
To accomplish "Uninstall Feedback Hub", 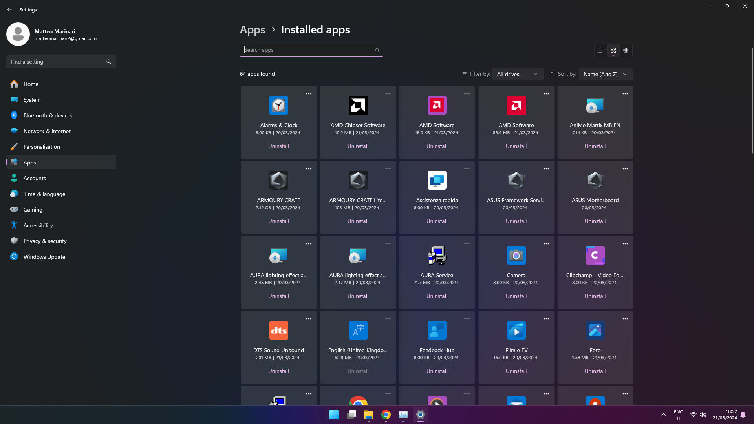I will [437, 371].
